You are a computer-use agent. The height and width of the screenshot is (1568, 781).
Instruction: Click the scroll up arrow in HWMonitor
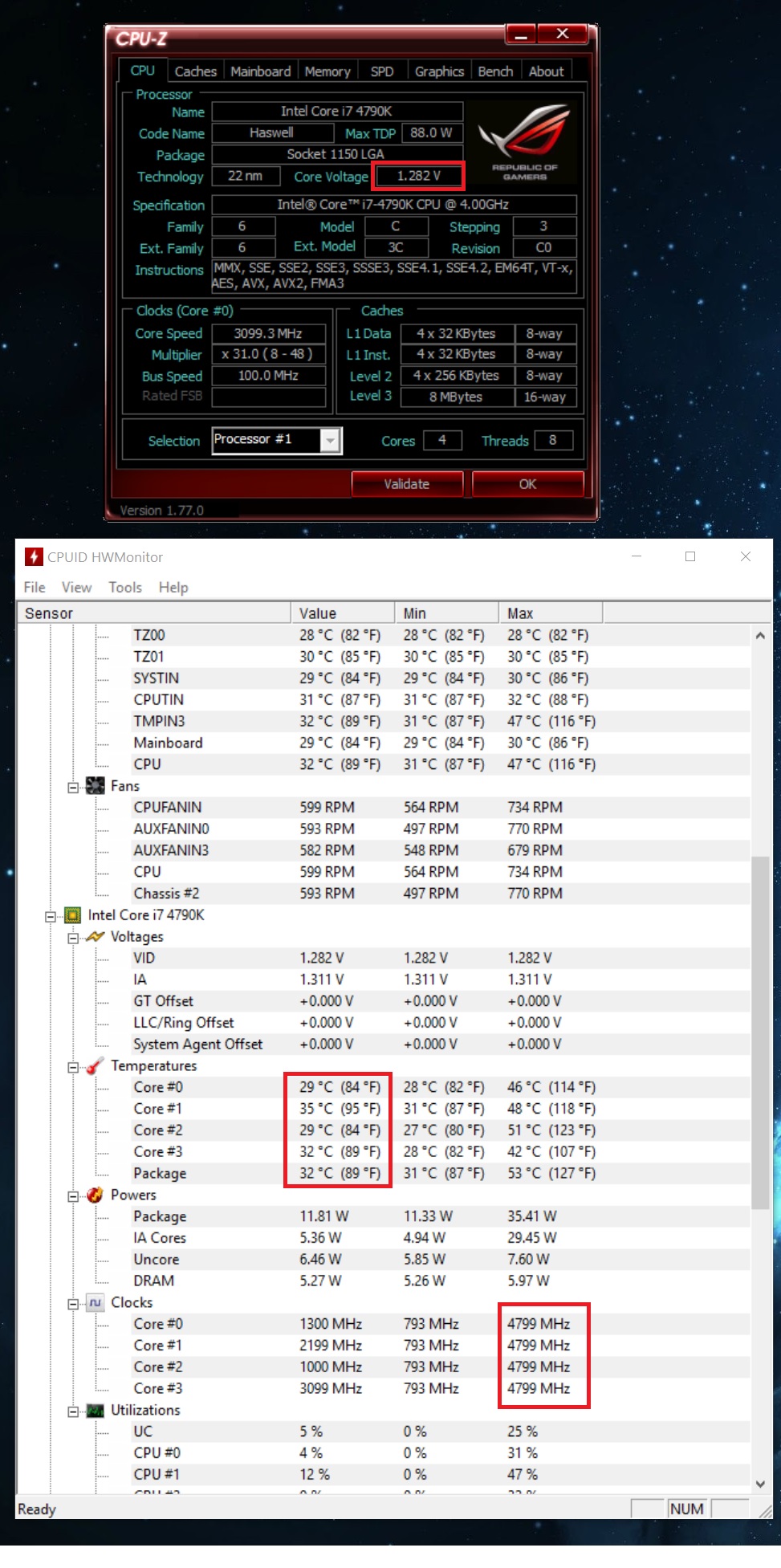(760, 635)
